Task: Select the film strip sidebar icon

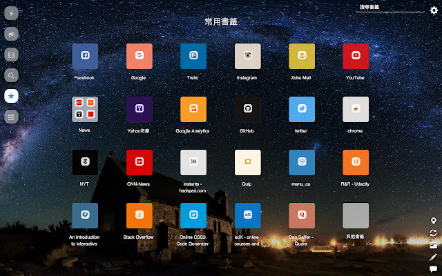Action: [11, 55]
